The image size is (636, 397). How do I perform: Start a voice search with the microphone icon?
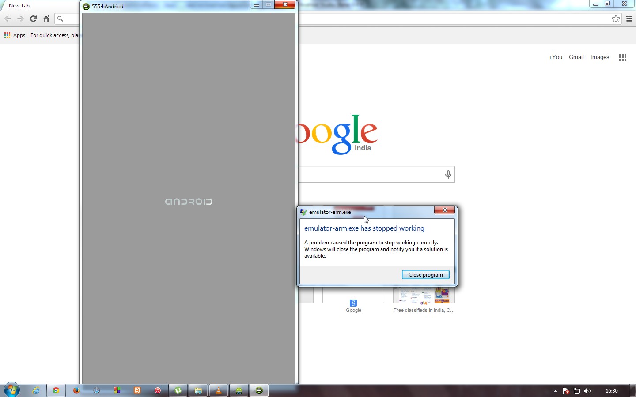(x=448, y=174)
